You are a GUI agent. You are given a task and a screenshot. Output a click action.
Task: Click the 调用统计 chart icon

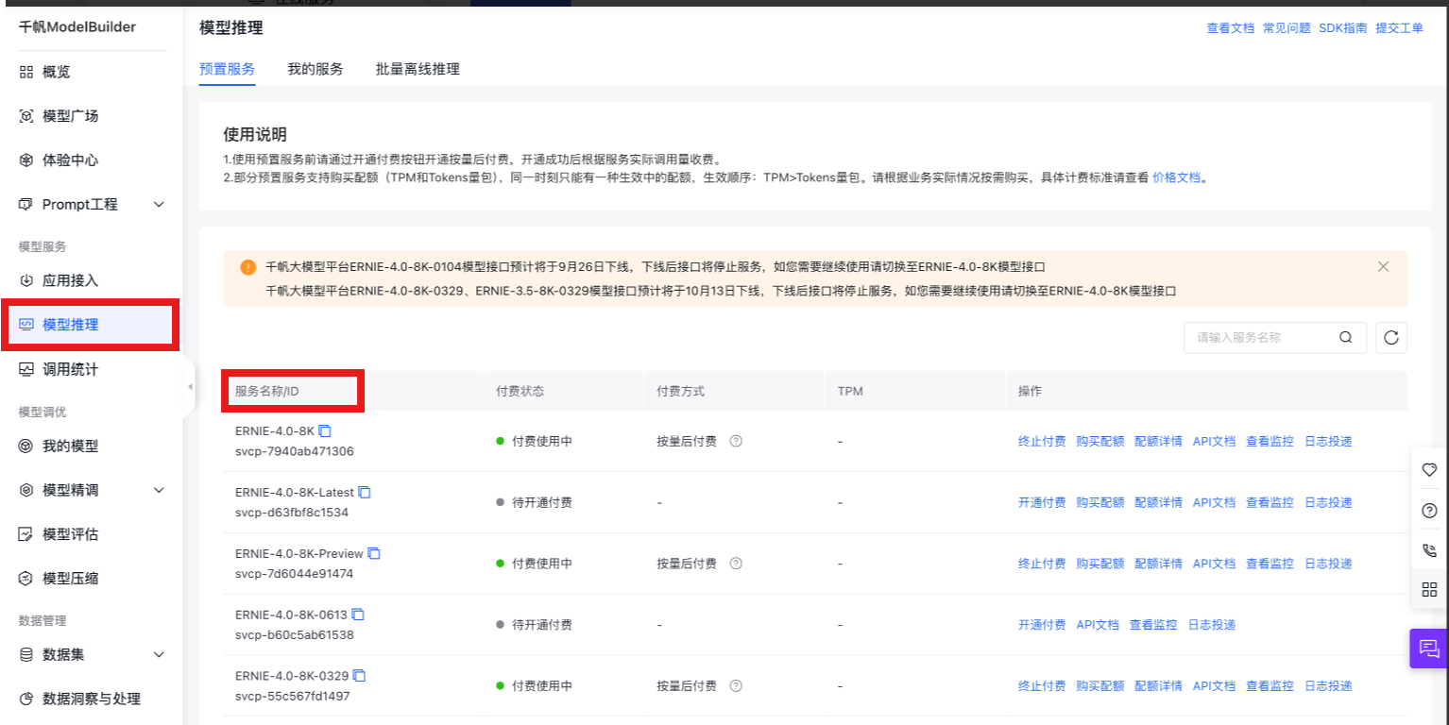pos(26,369)
